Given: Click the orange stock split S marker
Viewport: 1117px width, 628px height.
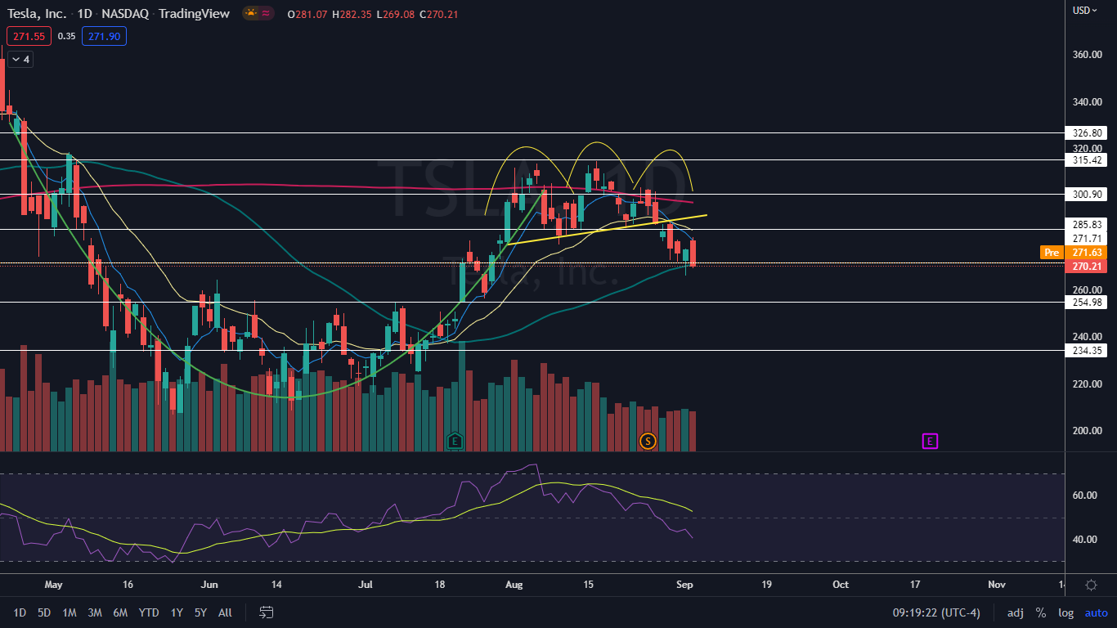Looking at the screenshot, I should [648, 442].
